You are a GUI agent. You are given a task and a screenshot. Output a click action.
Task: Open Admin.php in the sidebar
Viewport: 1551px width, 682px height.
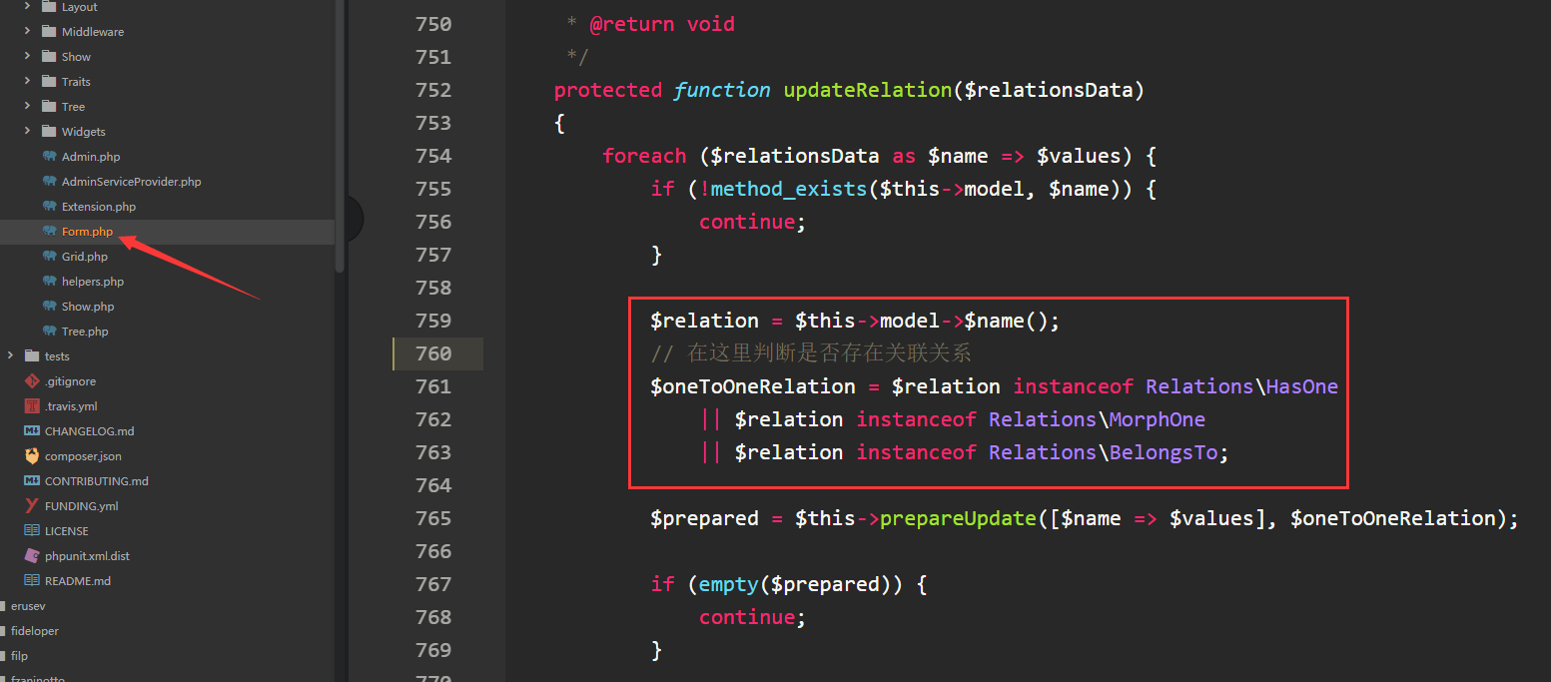click(x=91, y=157)
